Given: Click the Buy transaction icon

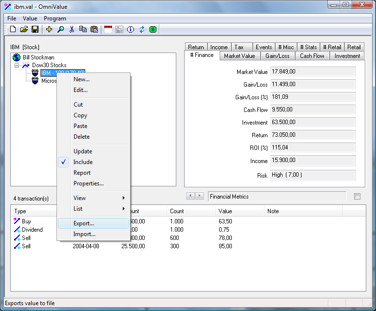Looking at the screenshot, I should tap(17, 221).
